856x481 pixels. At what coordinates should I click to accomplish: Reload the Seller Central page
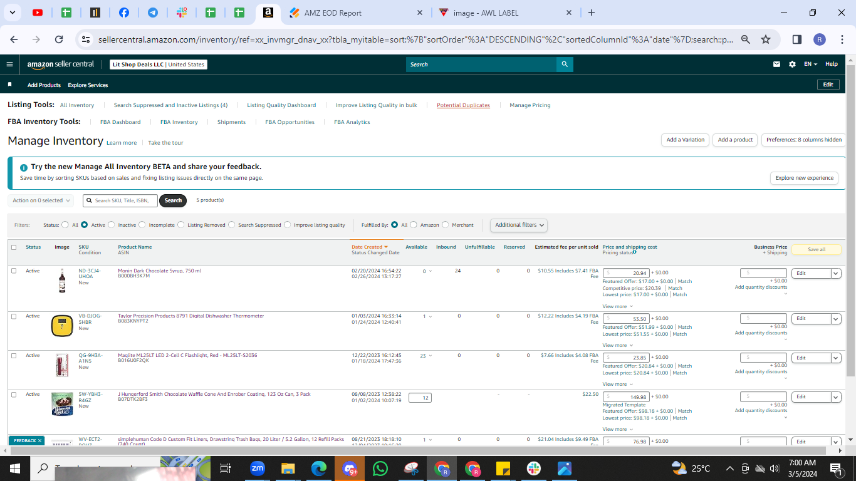click(59, 39)
